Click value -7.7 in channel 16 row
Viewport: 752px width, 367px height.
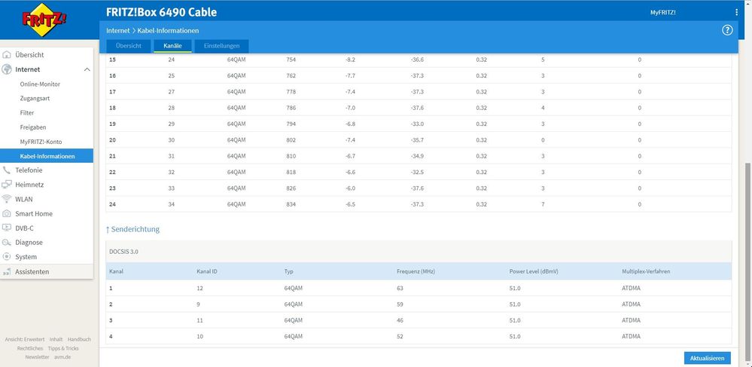[x=350, y=76]
